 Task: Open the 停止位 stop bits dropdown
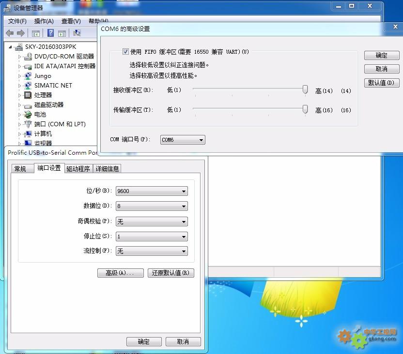coord(152,236)
